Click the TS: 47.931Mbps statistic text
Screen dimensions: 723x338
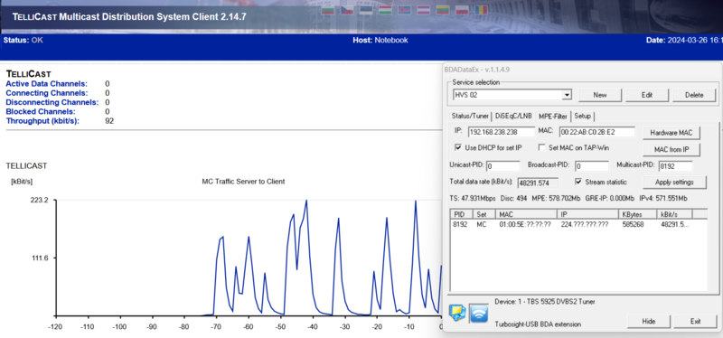(x=473, y=198)
